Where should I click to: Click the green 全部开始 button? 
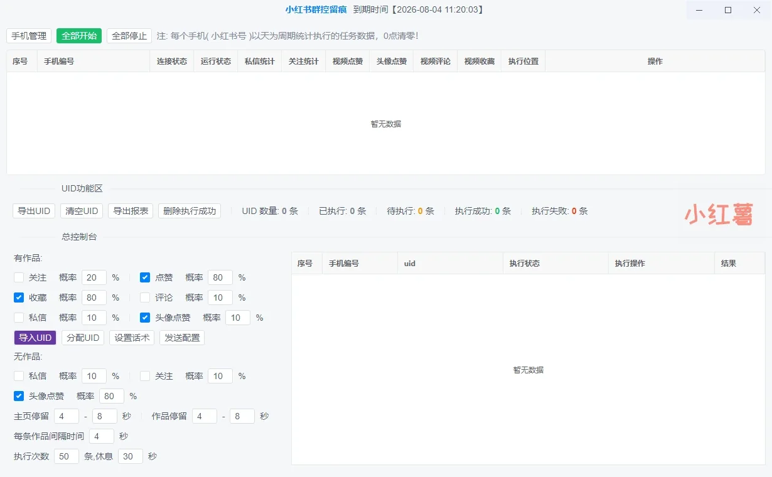click(x=79, y=36)
